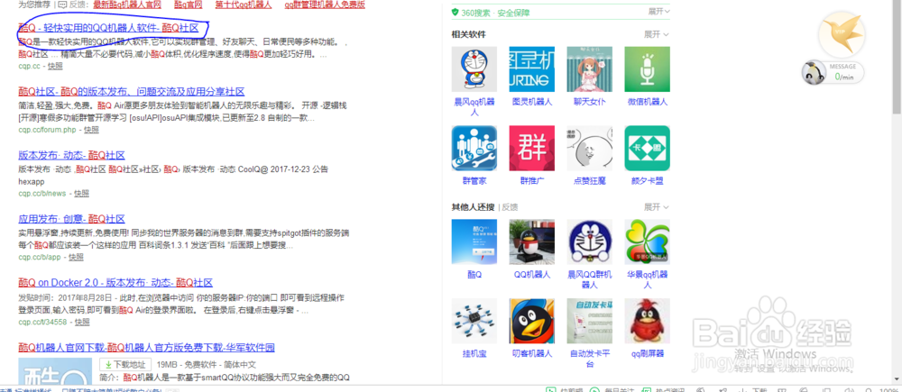
Task: Click suggested search 第十代qq机器人
Action: [244, 5]
